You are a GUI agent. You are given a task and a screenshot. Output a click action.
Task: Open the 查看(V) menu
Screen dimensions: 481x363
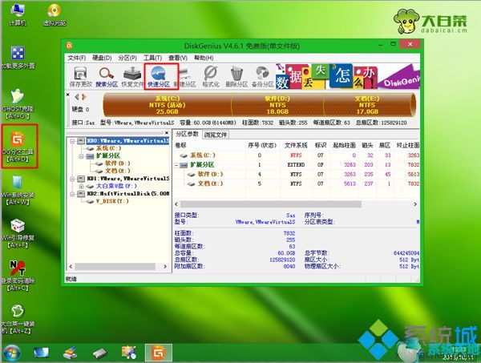178,58
